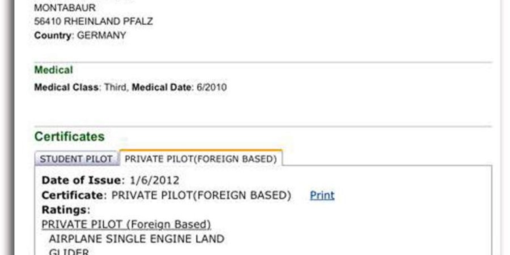Click the AIRPLANE SINGLE ENGINE LAND rating
Image resolution: width=510 pixels, height=255 pixels.
pyautogui.click(x=136, y=239)
